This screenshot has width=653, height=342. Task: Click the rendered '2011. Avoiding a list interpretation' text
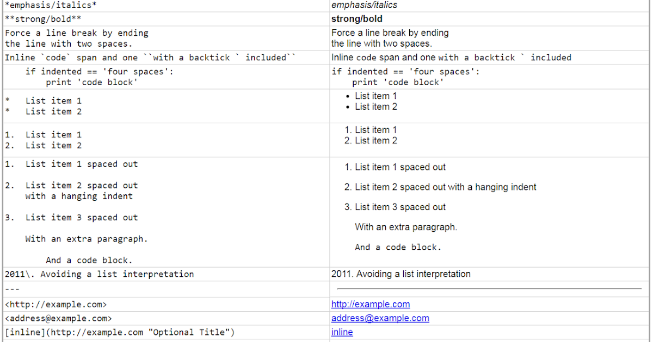click(401, 274)
